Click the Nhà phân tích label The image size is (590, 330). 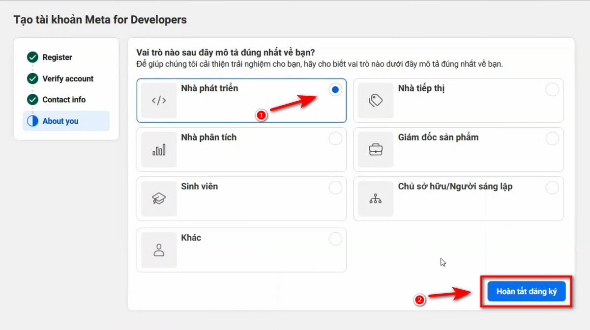[x=209, y=137]
